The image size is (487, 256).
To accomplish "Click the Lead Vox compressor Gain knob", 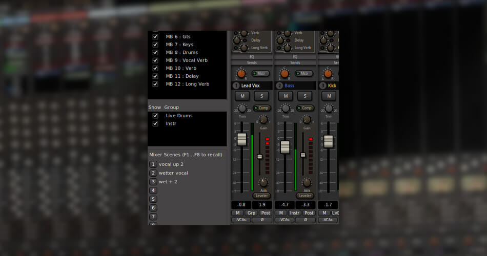I will pos(263,119).
